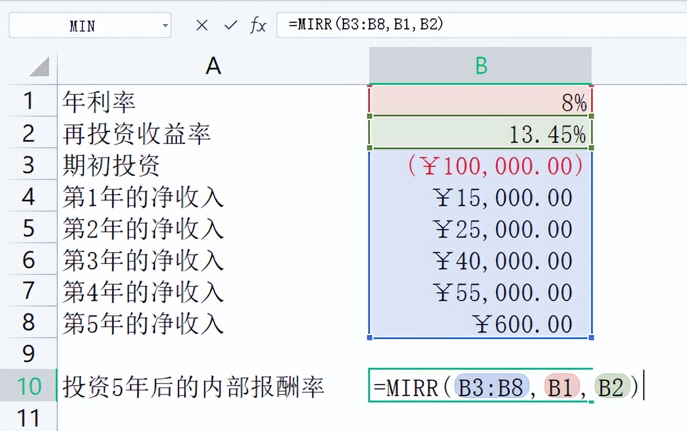Click cell B1 containing 8%

pyautogui.click(x=479, y=101)
